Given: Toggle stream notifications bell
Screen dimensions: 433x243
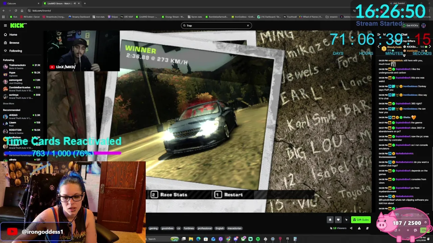Looking at the screenshot, I should 330,220.
